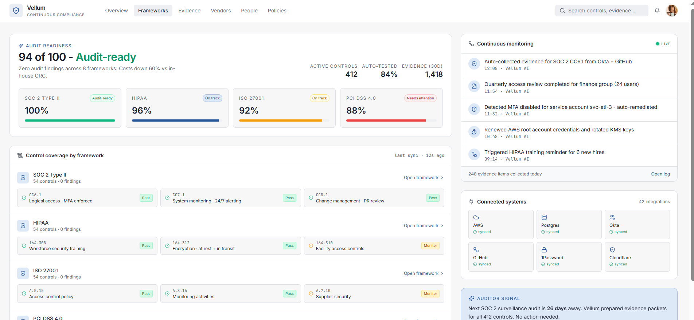Open CC7.1 System monitoring control
Image resolution: width=694 pixels, height=320 pixels.
pos(231,198)
